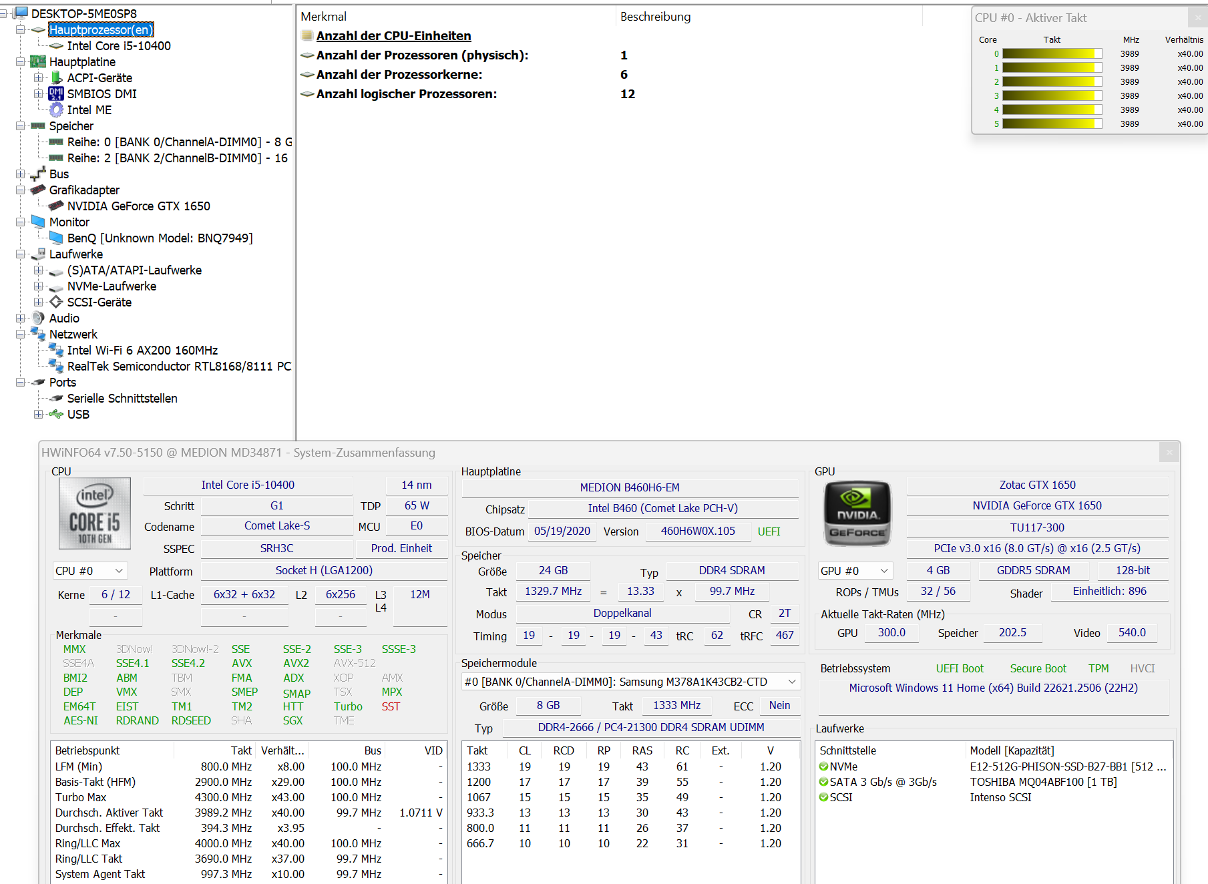Select Serielle Schnittstellen in the tree
Viewport: 1208px width, 884px height.
(122, 399)
